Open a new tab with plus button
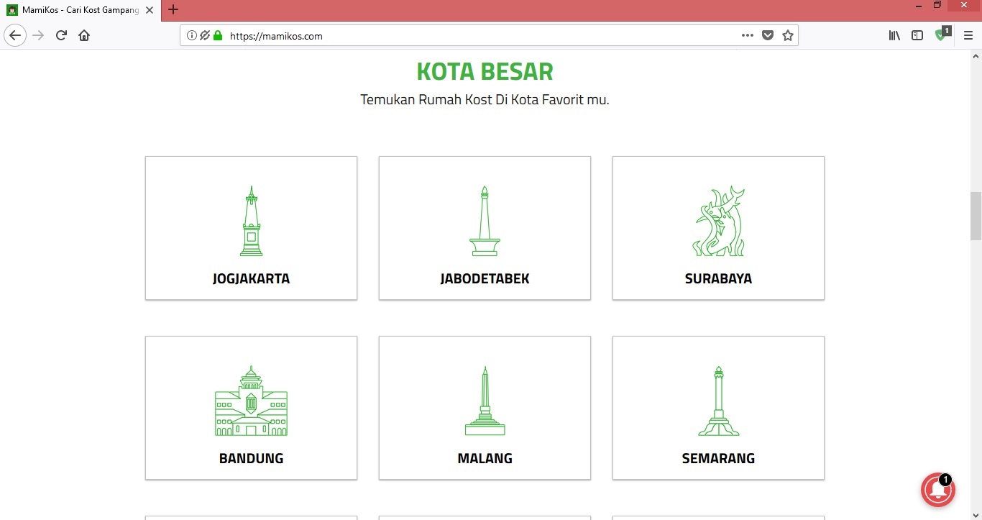982x520 pixels. [173, 10]
